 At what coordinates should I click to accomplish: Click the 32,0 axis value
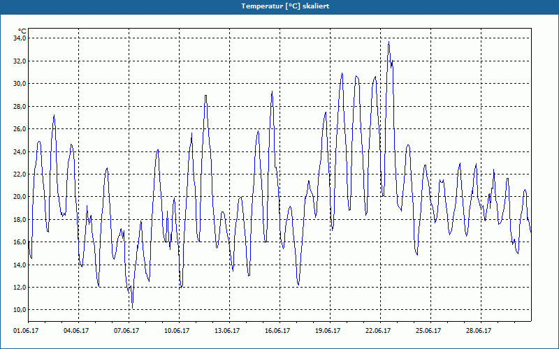20,61
